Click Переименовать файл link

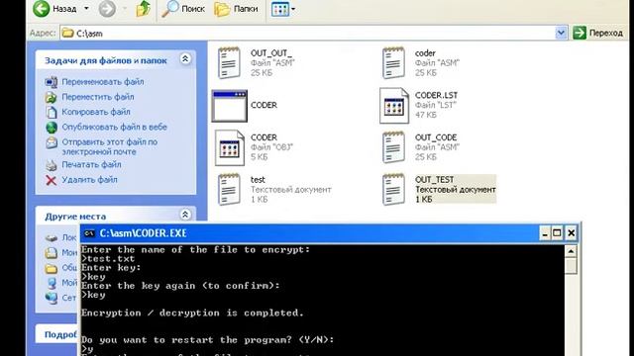pyautogui.click(x=103, y=81)
